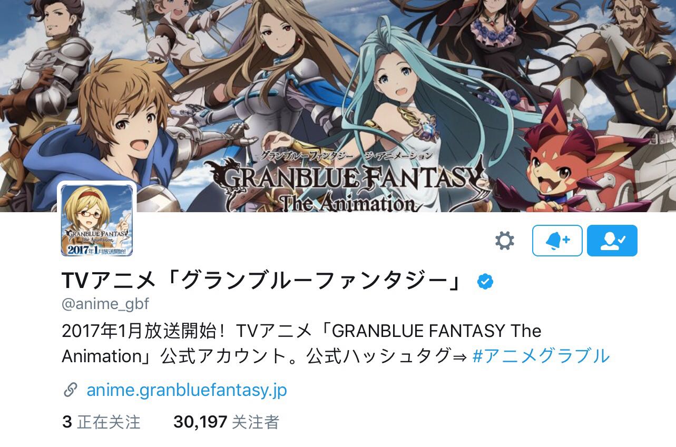The image size is (676, 447).
Task: Open the profile avatar picture
Action: (96, 220)
